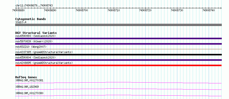Click ruler position 74908720
This screenshot has height=99, width=229.
[145, 10]
